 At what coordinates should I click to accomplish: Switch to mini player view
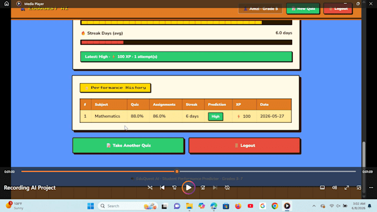point(359,188)
